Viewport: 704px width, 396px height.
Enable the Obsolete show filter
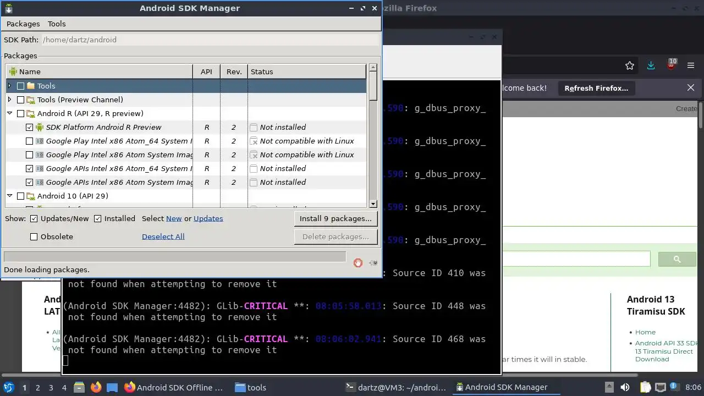34,237
